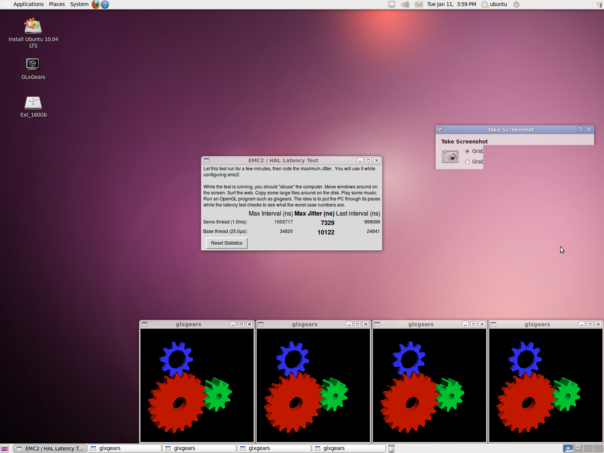The height and width of the screenshot is (453, 604).
Task: Click the 'Max Interval (ns)' column header
Action: coord(271,214)
